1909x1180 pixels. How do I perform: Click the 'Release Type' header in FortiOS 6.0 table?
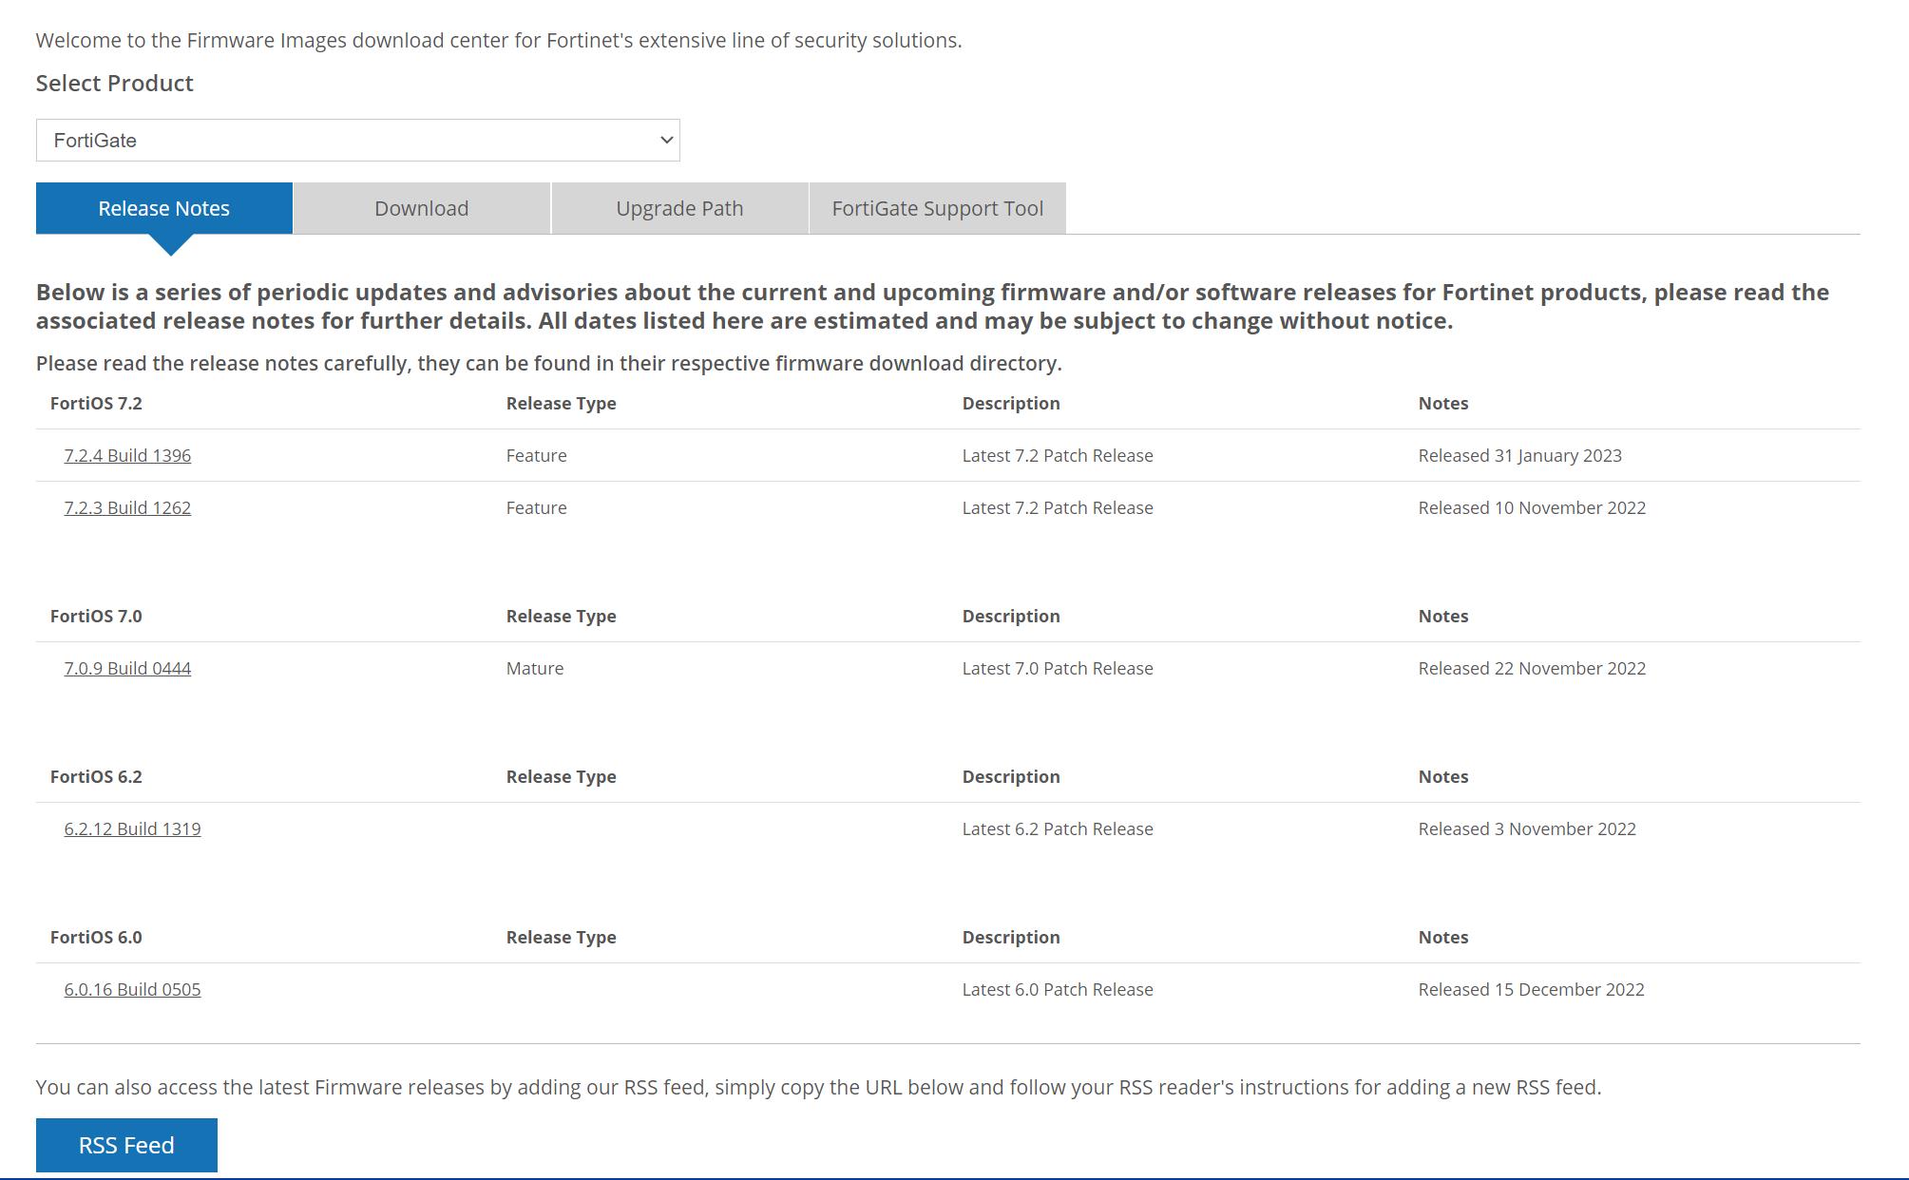pos(561,937)
